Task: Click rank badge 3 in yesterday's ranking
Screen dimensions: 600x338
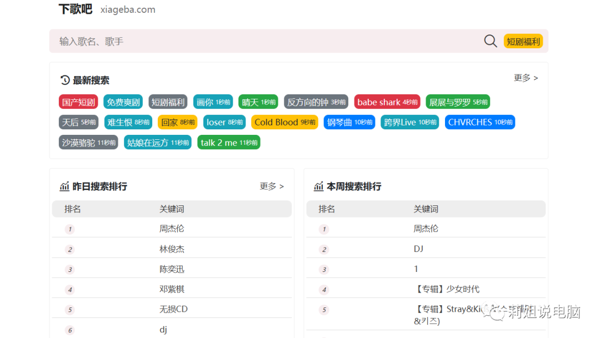Action: 69,270
